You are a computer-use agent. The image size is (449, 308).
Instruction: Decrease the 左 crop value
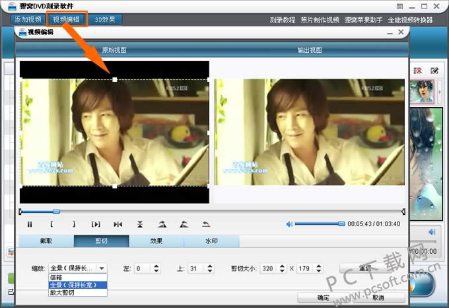point(156,271)
